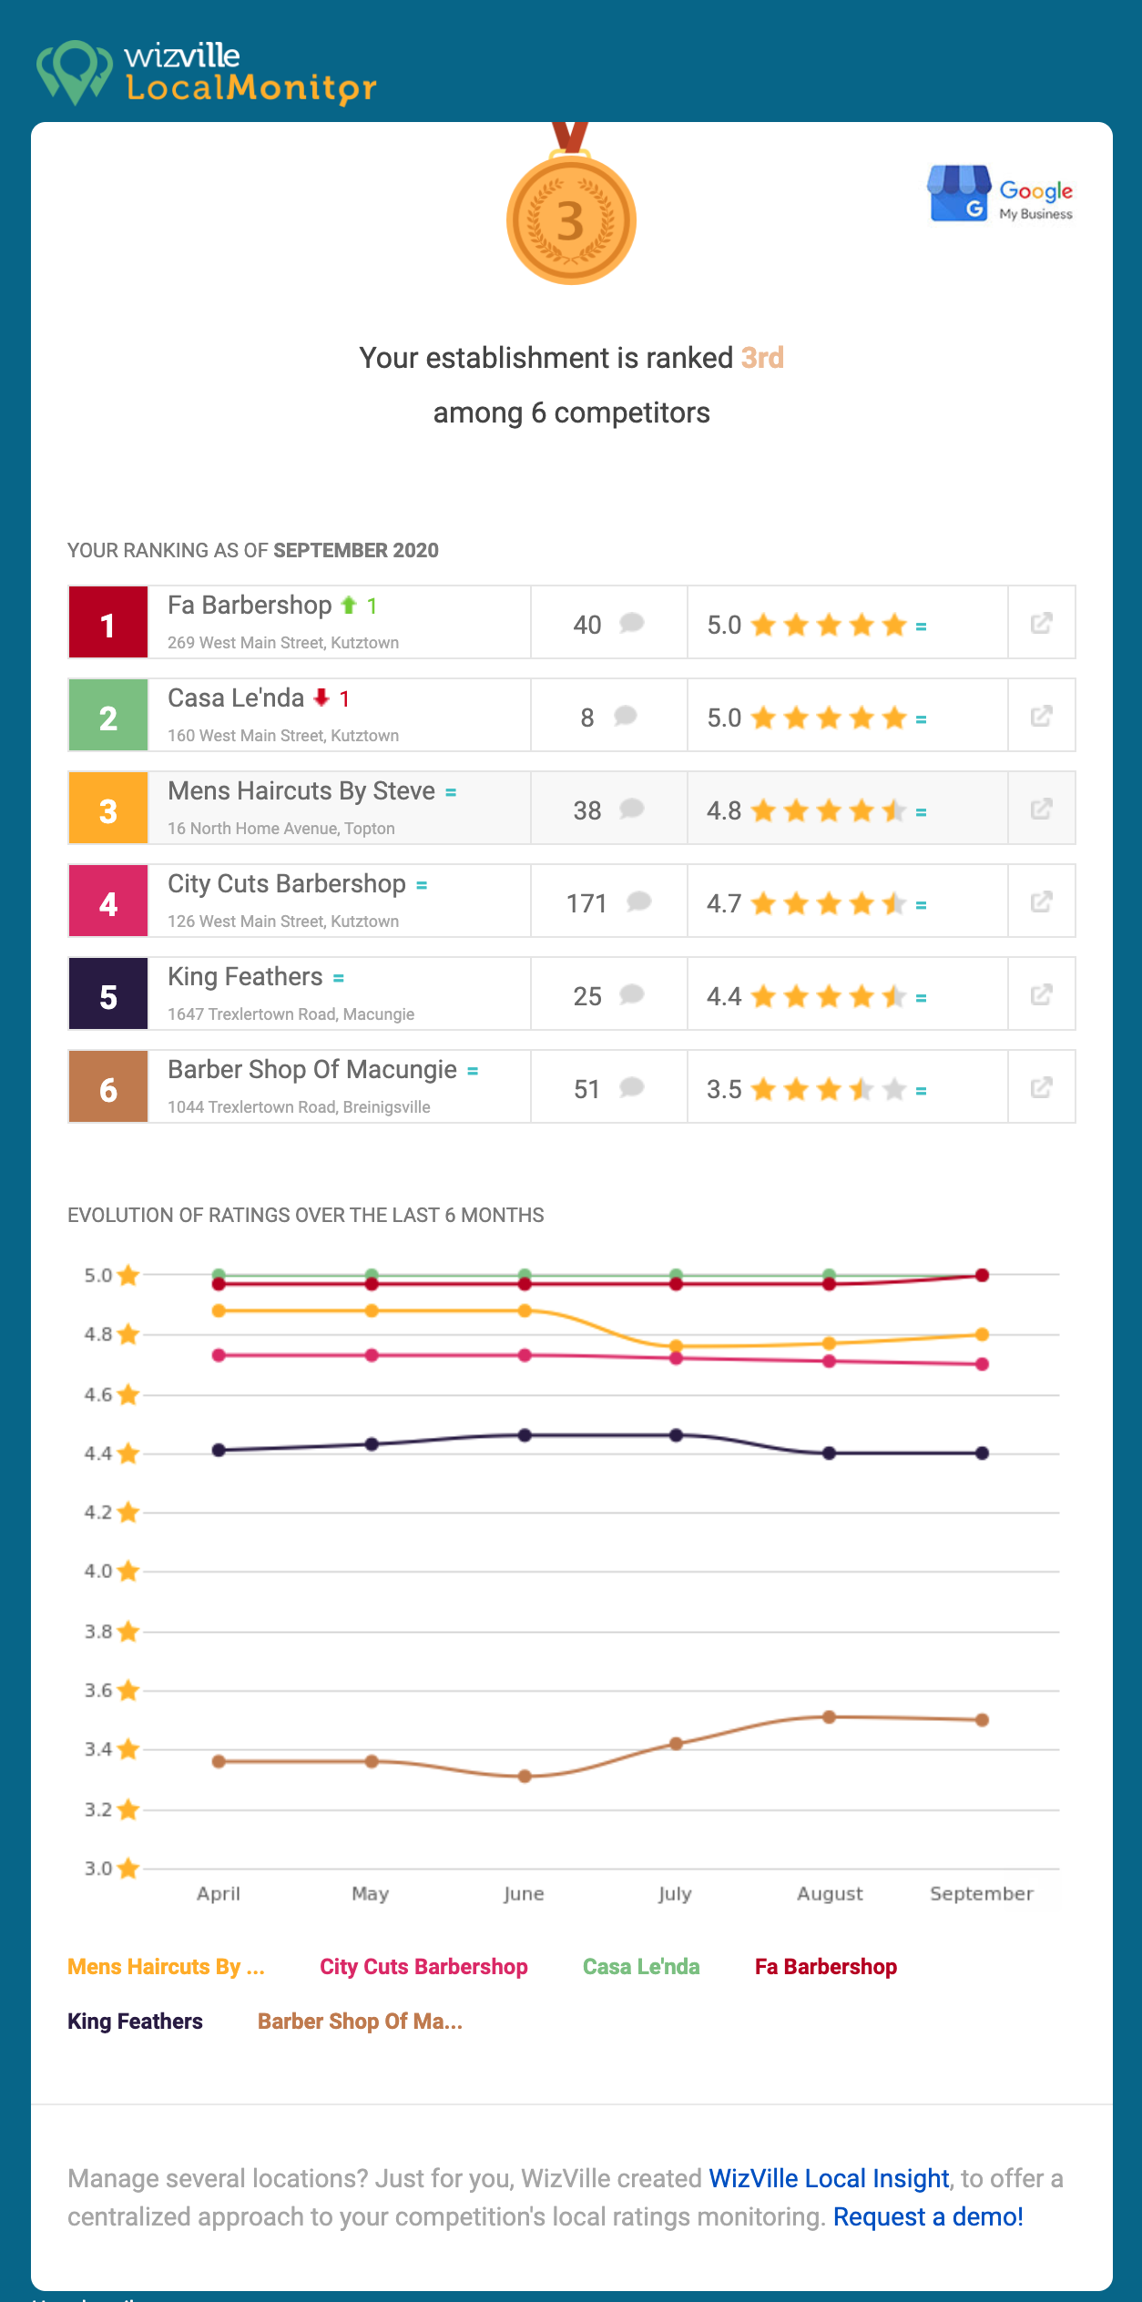The image size is (1142, 2302).
Task: Hide the Casa Le'nda line via legend
Action: [x=641, y=1967]
